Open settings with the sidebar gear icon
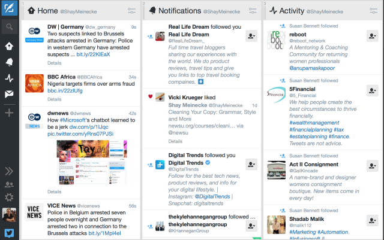The image size is (384, 240). point(10,198)
